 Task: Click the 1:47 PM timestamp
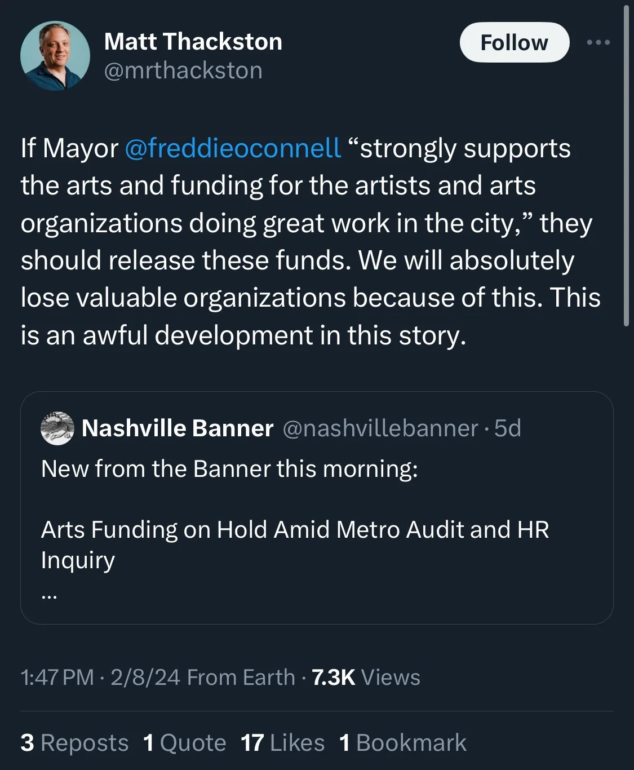[x=57, y=677]
